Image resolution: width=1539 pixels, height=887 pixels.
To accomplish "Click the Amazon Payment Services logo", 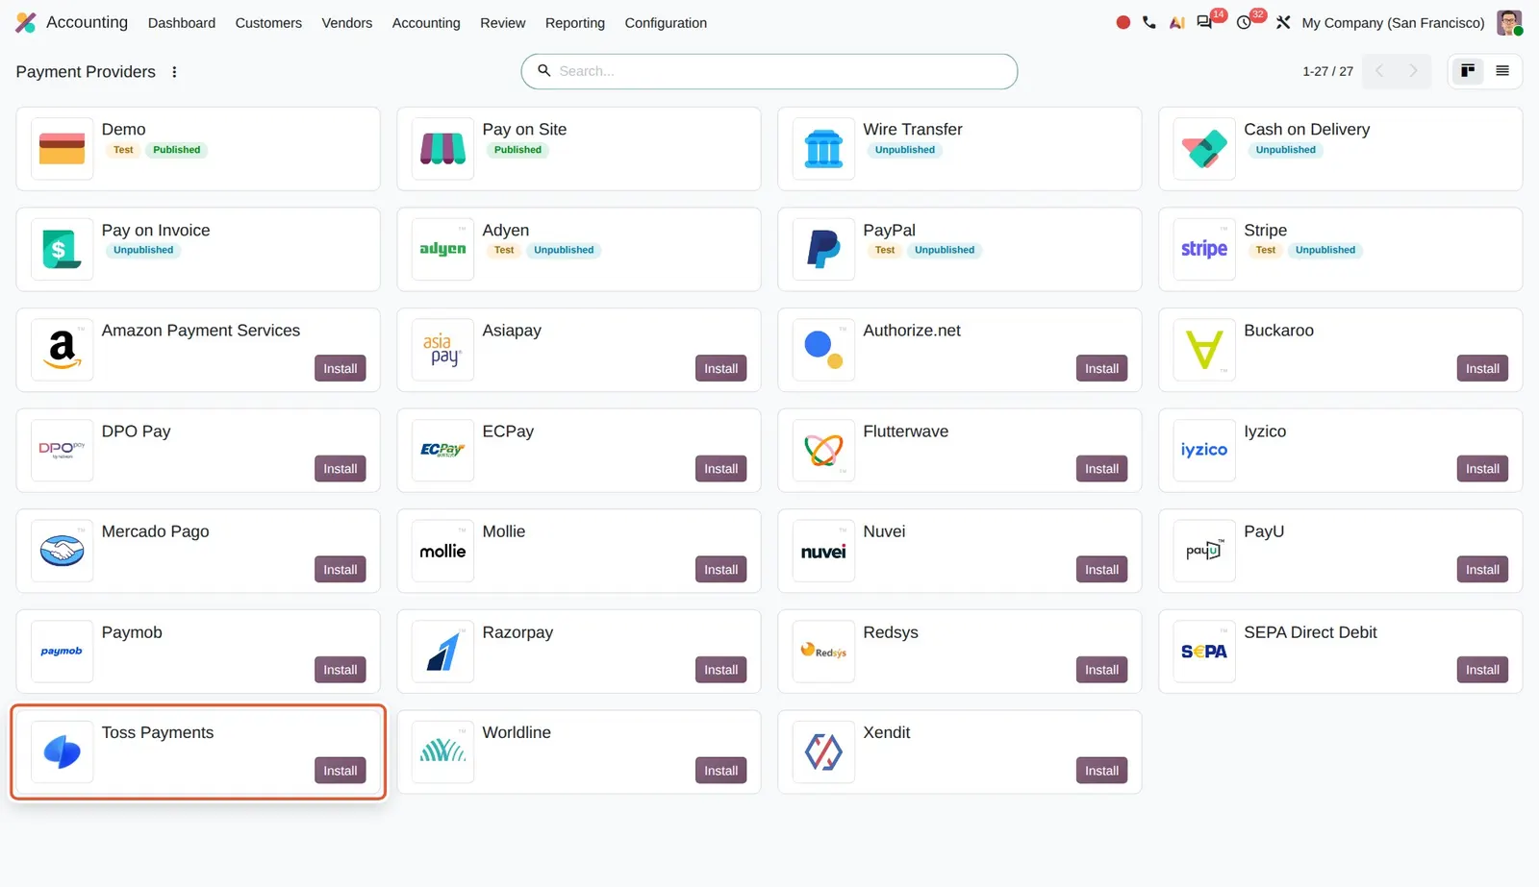I will tap(63, 350).
